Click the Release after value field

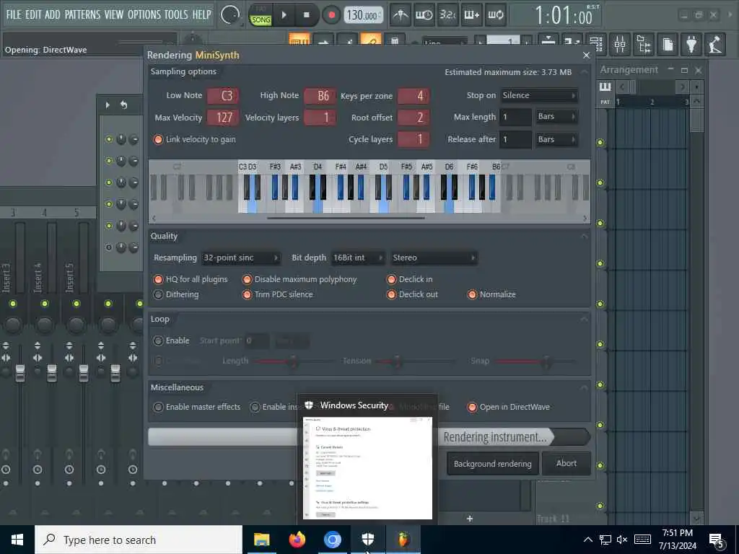[515, 139]
